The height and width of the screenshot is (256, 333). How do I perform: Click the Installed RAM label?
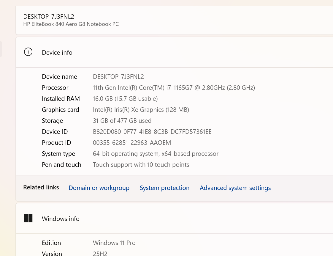pyautogui.click(x=61, y=99)
